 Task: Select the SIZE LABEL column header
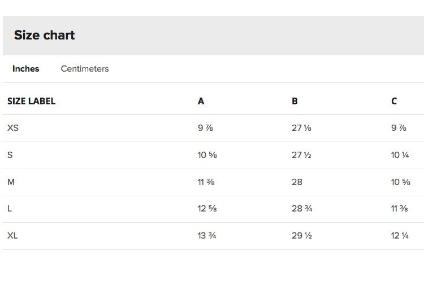(31, 101)
